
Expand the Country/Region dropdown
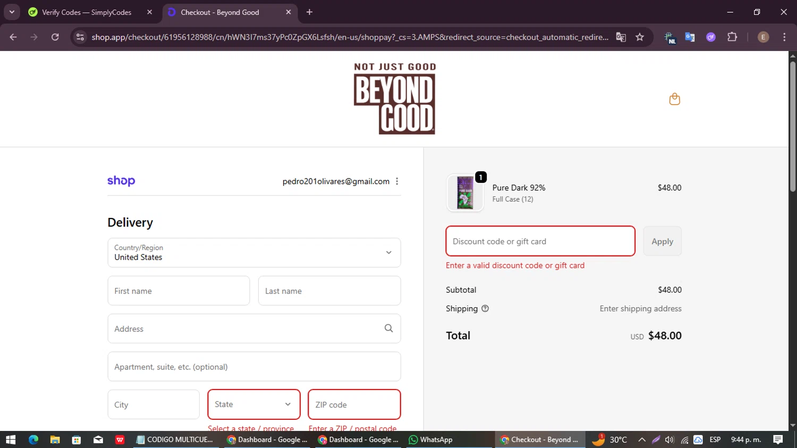(254, 252)
